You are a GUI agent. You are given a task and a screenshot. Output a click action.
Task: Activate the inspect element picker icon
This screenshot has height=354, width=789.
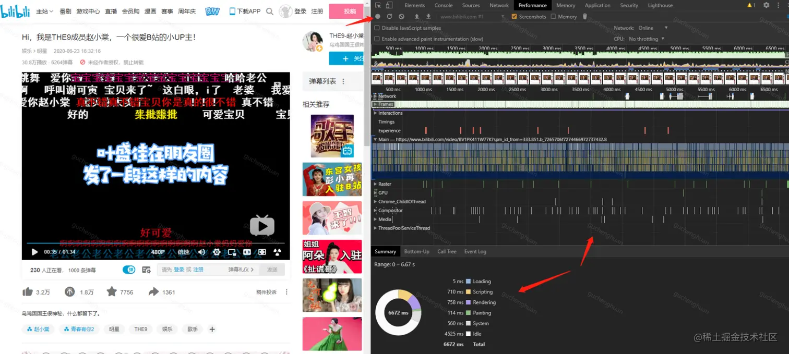(378, 5)
